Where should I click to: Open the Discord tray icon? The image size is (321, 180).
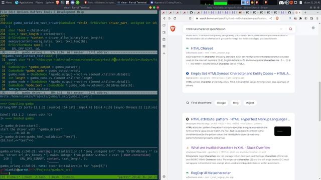[281, 2]
